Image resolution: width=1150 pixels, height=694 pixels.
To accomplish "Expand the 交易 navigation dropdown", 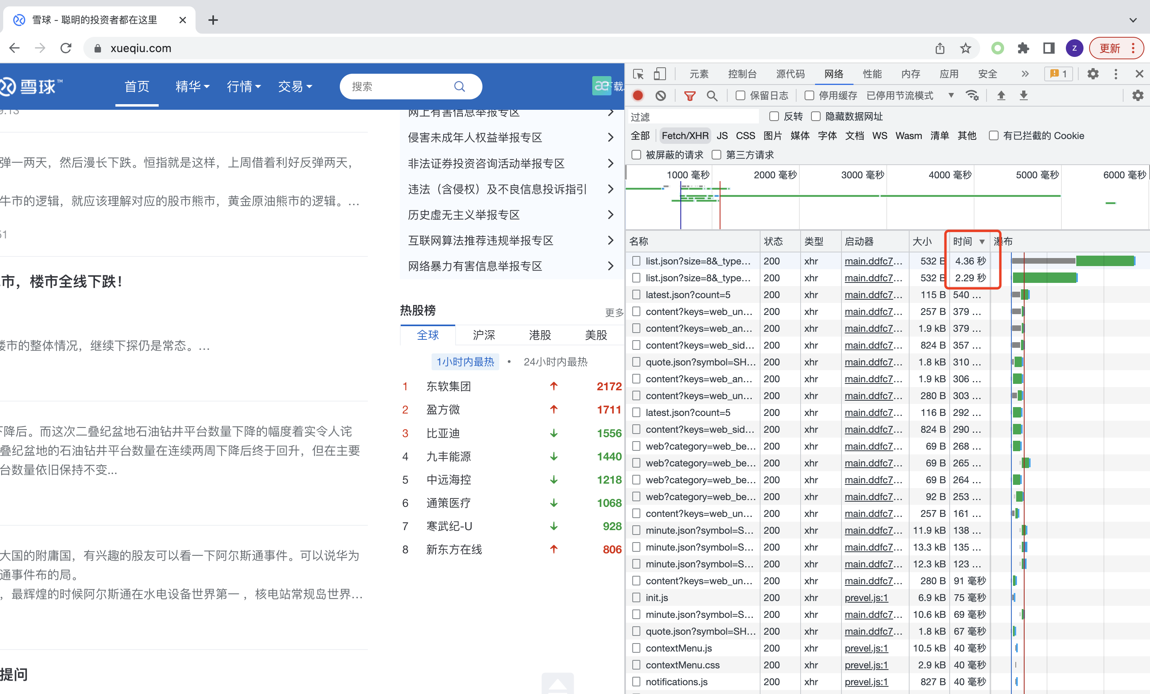I will (295, 86).
